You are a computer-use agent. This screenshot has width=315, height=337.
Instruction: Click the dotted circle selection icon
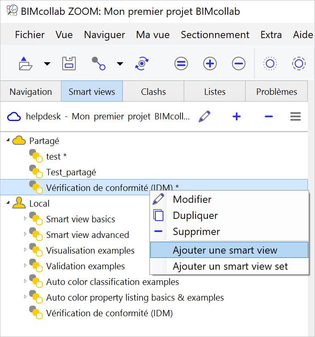pos(270,64)
